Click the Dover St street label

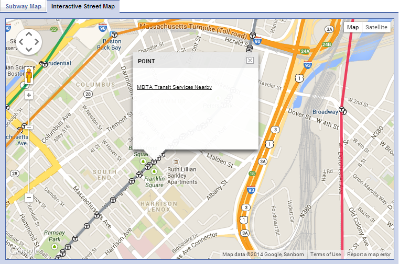point(299,114)
